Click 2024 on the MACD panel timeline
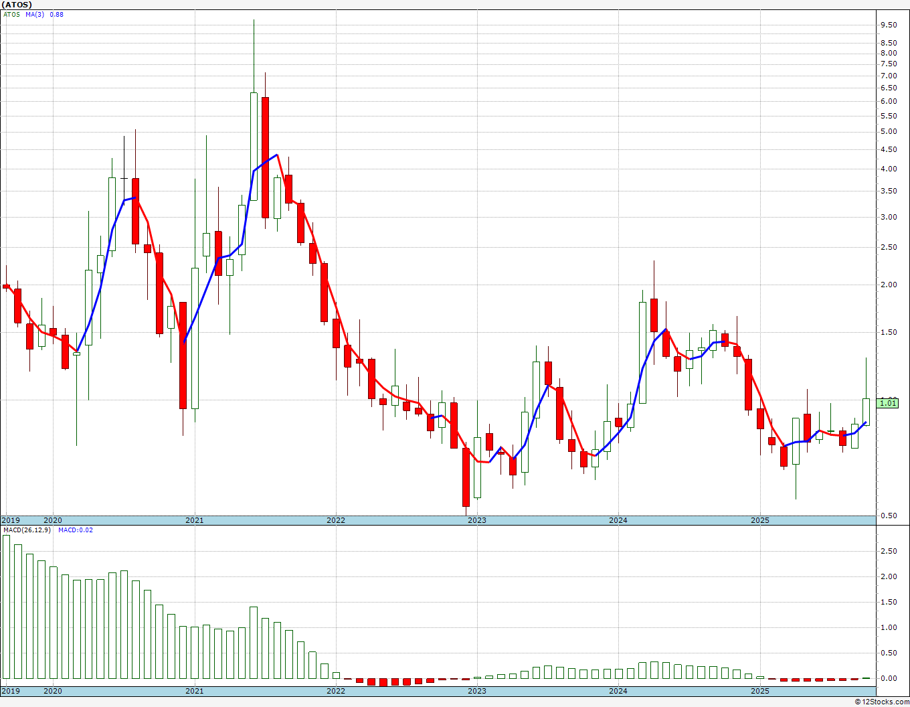This screenshot has width=910, height=707. click(x=618, y=691)
